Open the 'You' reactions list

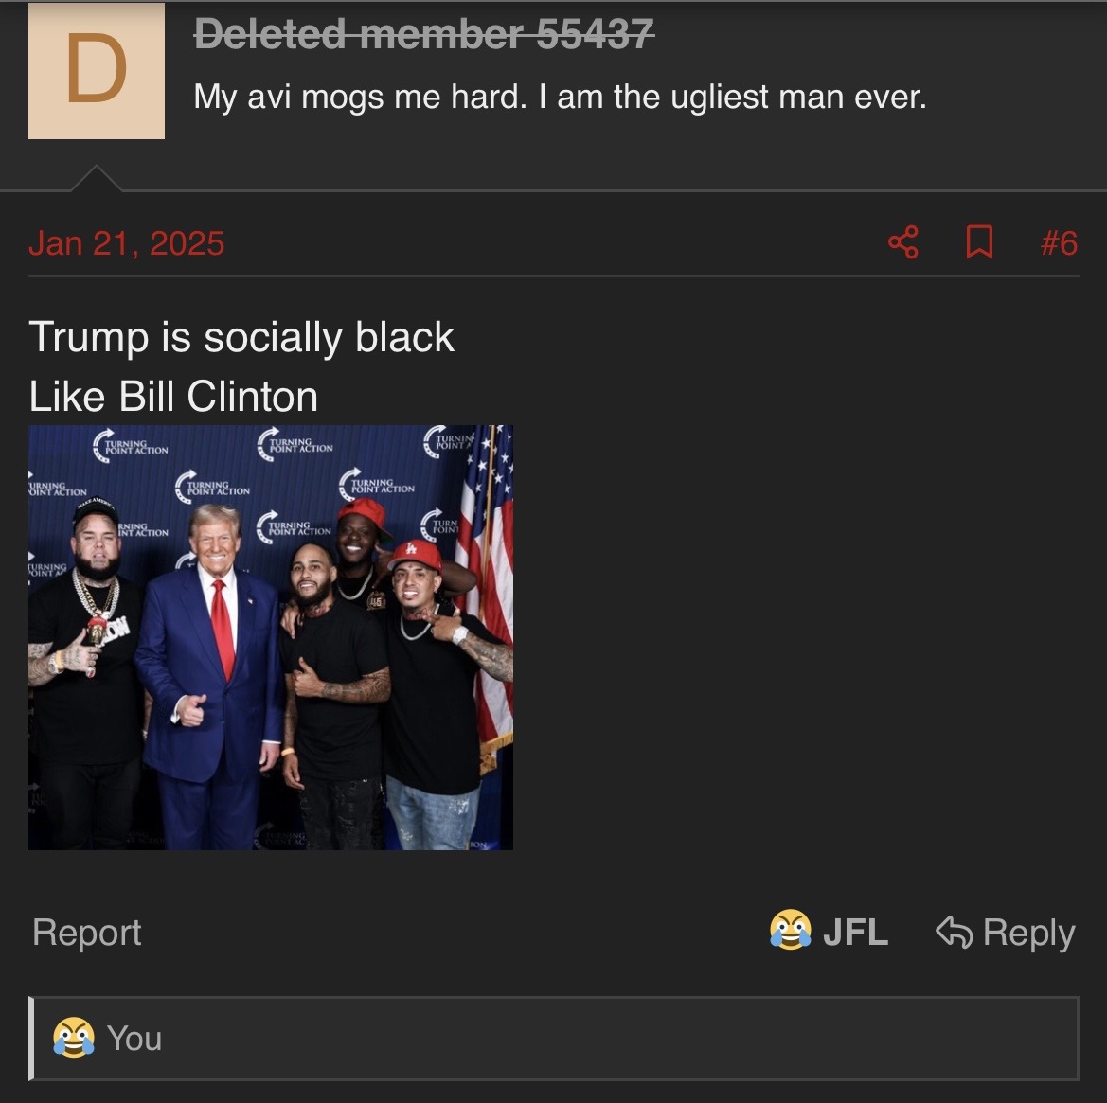[x=134, y=1039]
